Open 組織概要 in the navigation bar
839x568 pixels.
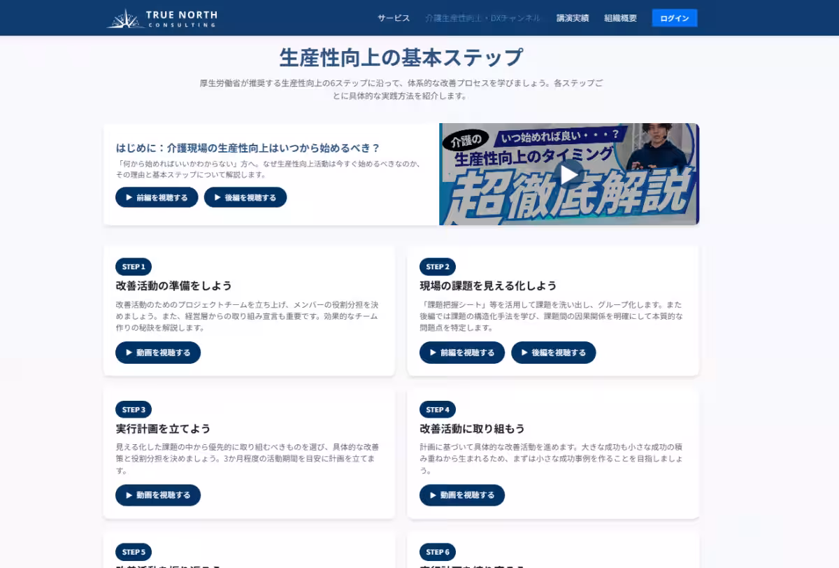(x=621, y=18)
